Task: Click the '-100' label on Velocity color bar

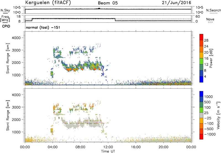Action: click(x=209, y=123)
